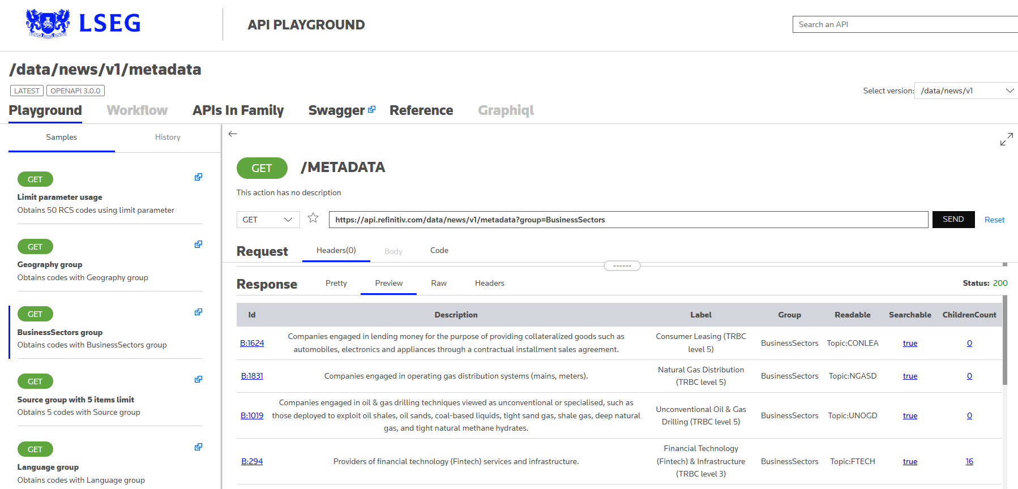Click ChildrenCount 0 link for B:1831
This screenshot has width=1018, height=489.
(969, 376)
